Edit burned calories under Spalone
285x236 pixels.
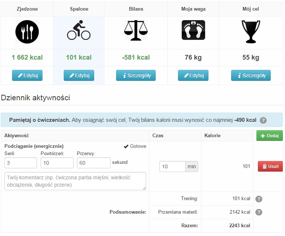pos(79,75)
